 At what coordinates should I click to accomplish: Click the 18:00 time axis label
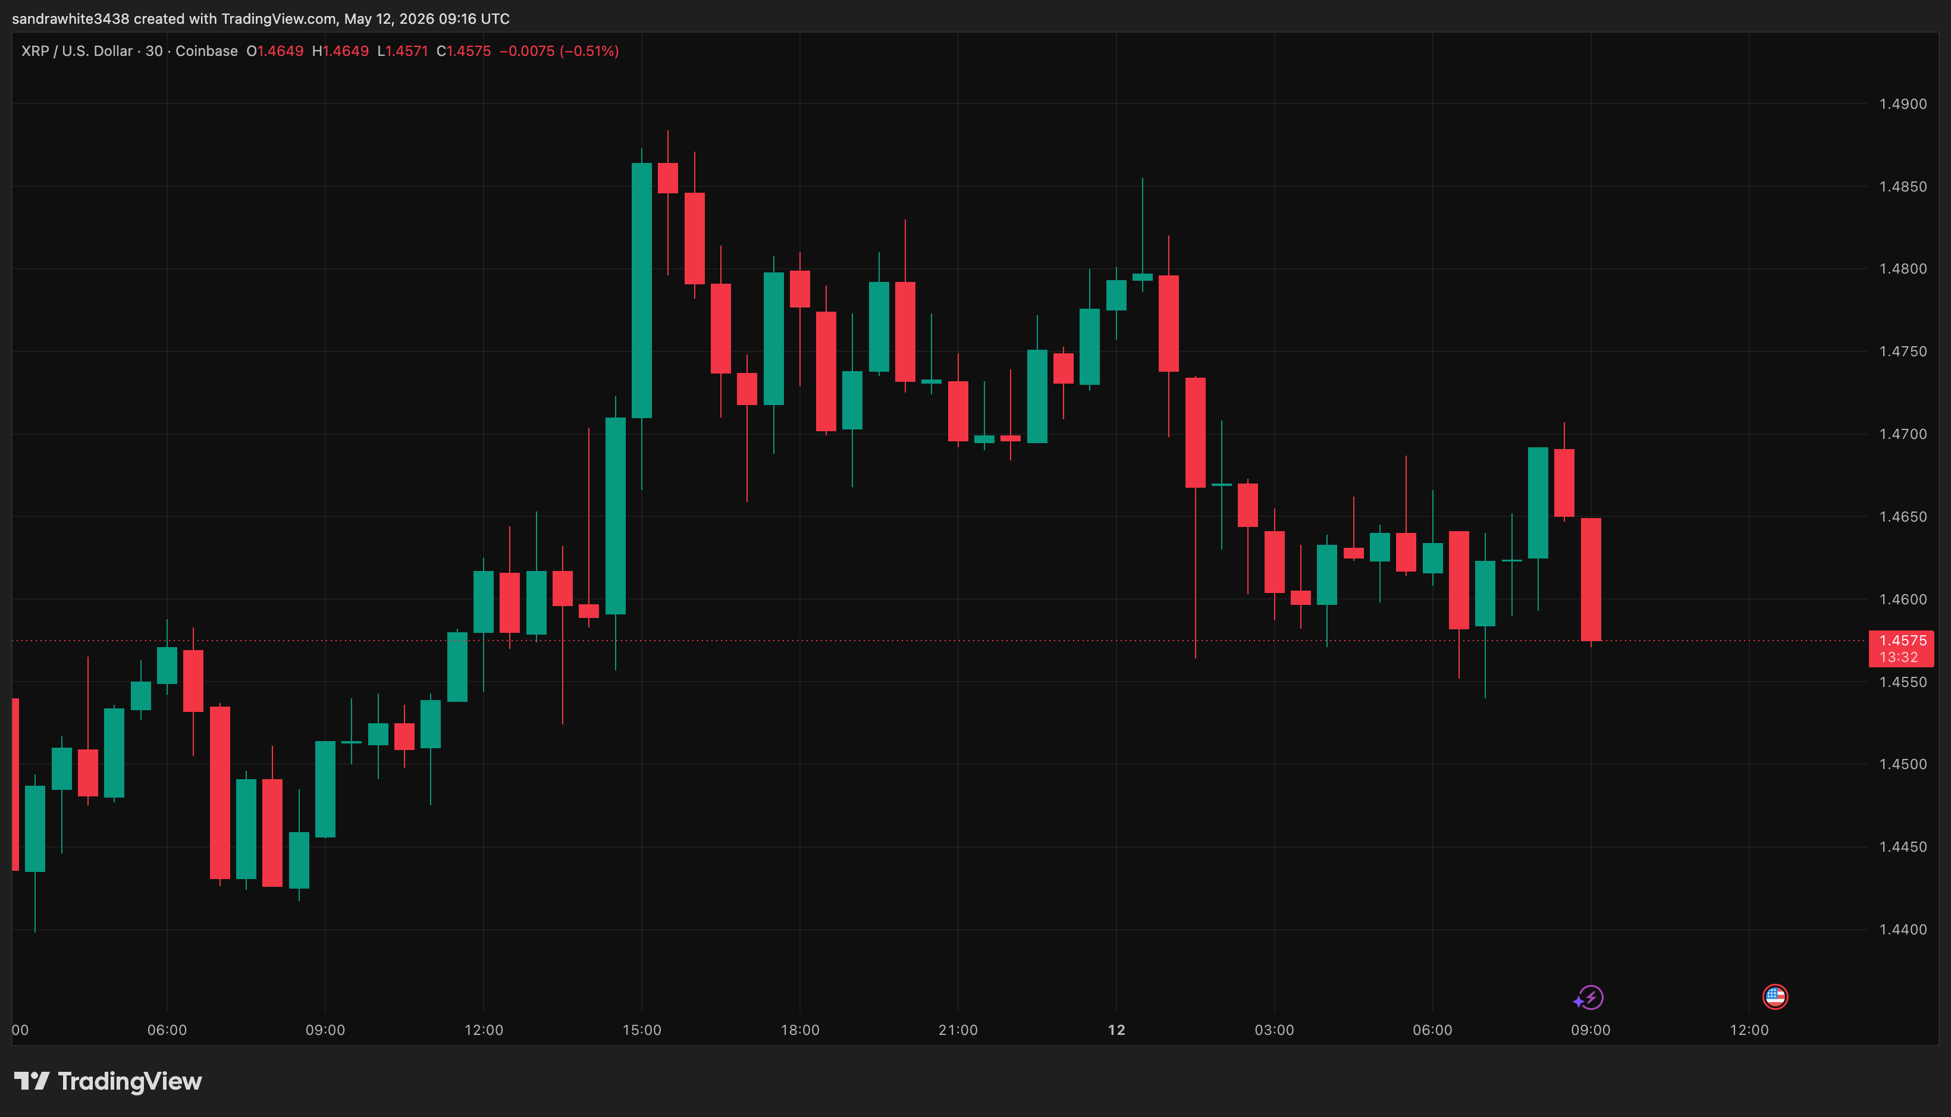800,1030
